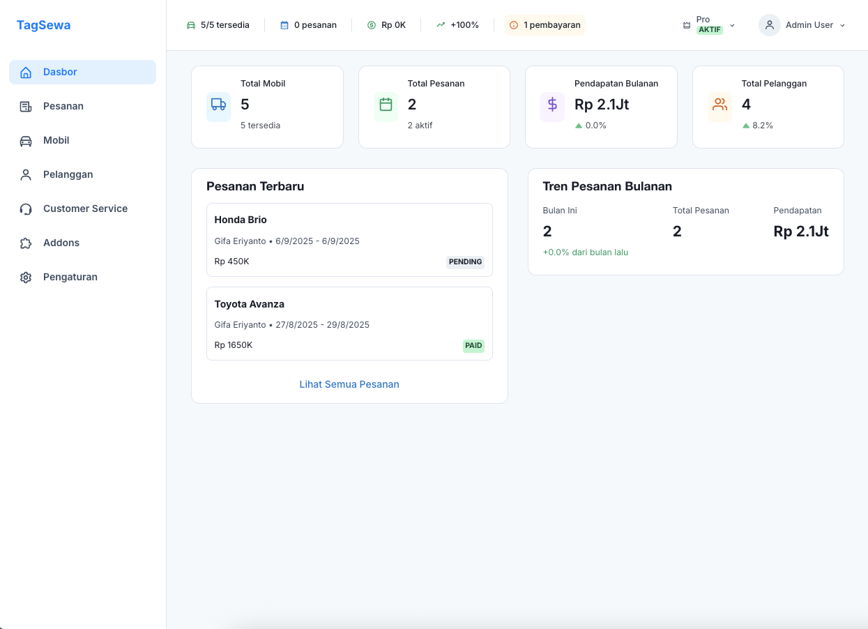Select the Honda Brio order card
The height and width of the screenshot is (629, 868).
point(349,239)
